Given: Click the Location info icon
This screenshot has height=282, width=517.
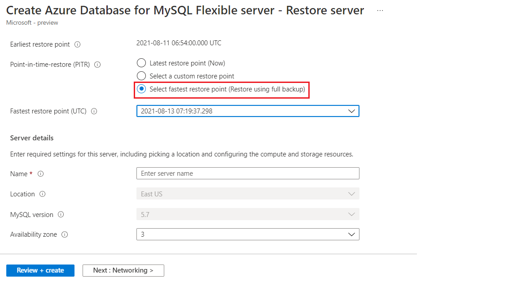Looking at the screenshot, I should [x=43, y=194].
